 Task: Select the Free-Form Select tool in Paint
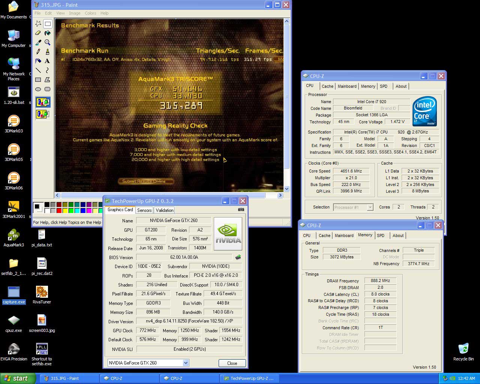(x=38, y=24)
